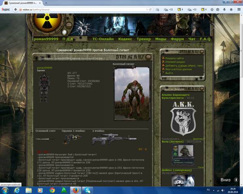Open Skype from the taskbar
Image resolution: width=243 pixels, height=194 pixels.
click(87, 190)
